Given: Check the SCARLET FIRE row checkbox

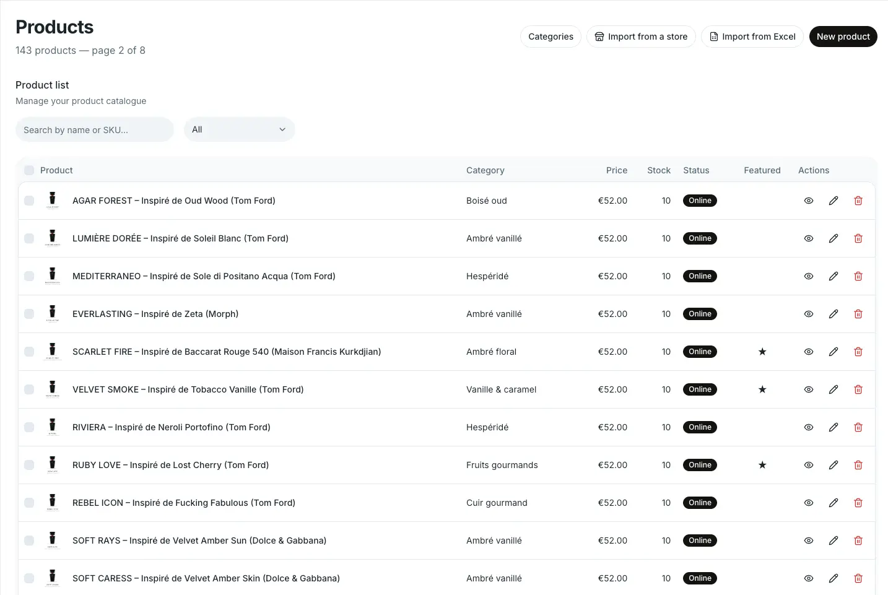Looking at the screenshot, I should 29,352.
